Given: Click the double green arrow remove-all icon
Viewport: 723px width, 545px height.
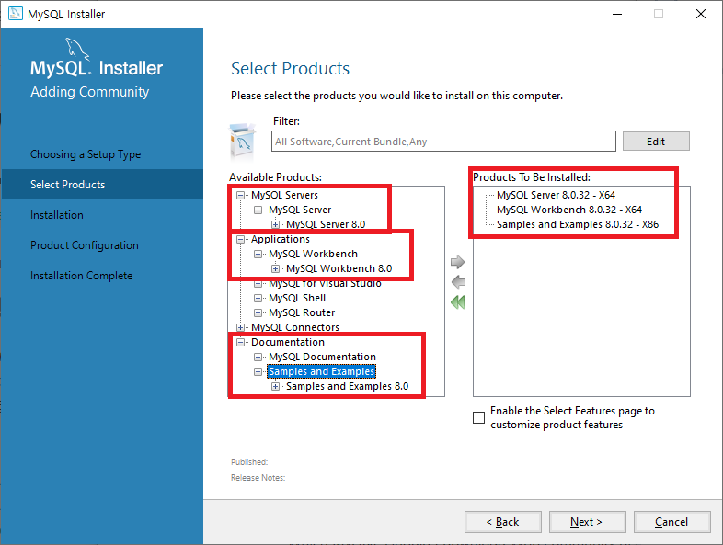Looking at the screenshot, I should [458, 302].
